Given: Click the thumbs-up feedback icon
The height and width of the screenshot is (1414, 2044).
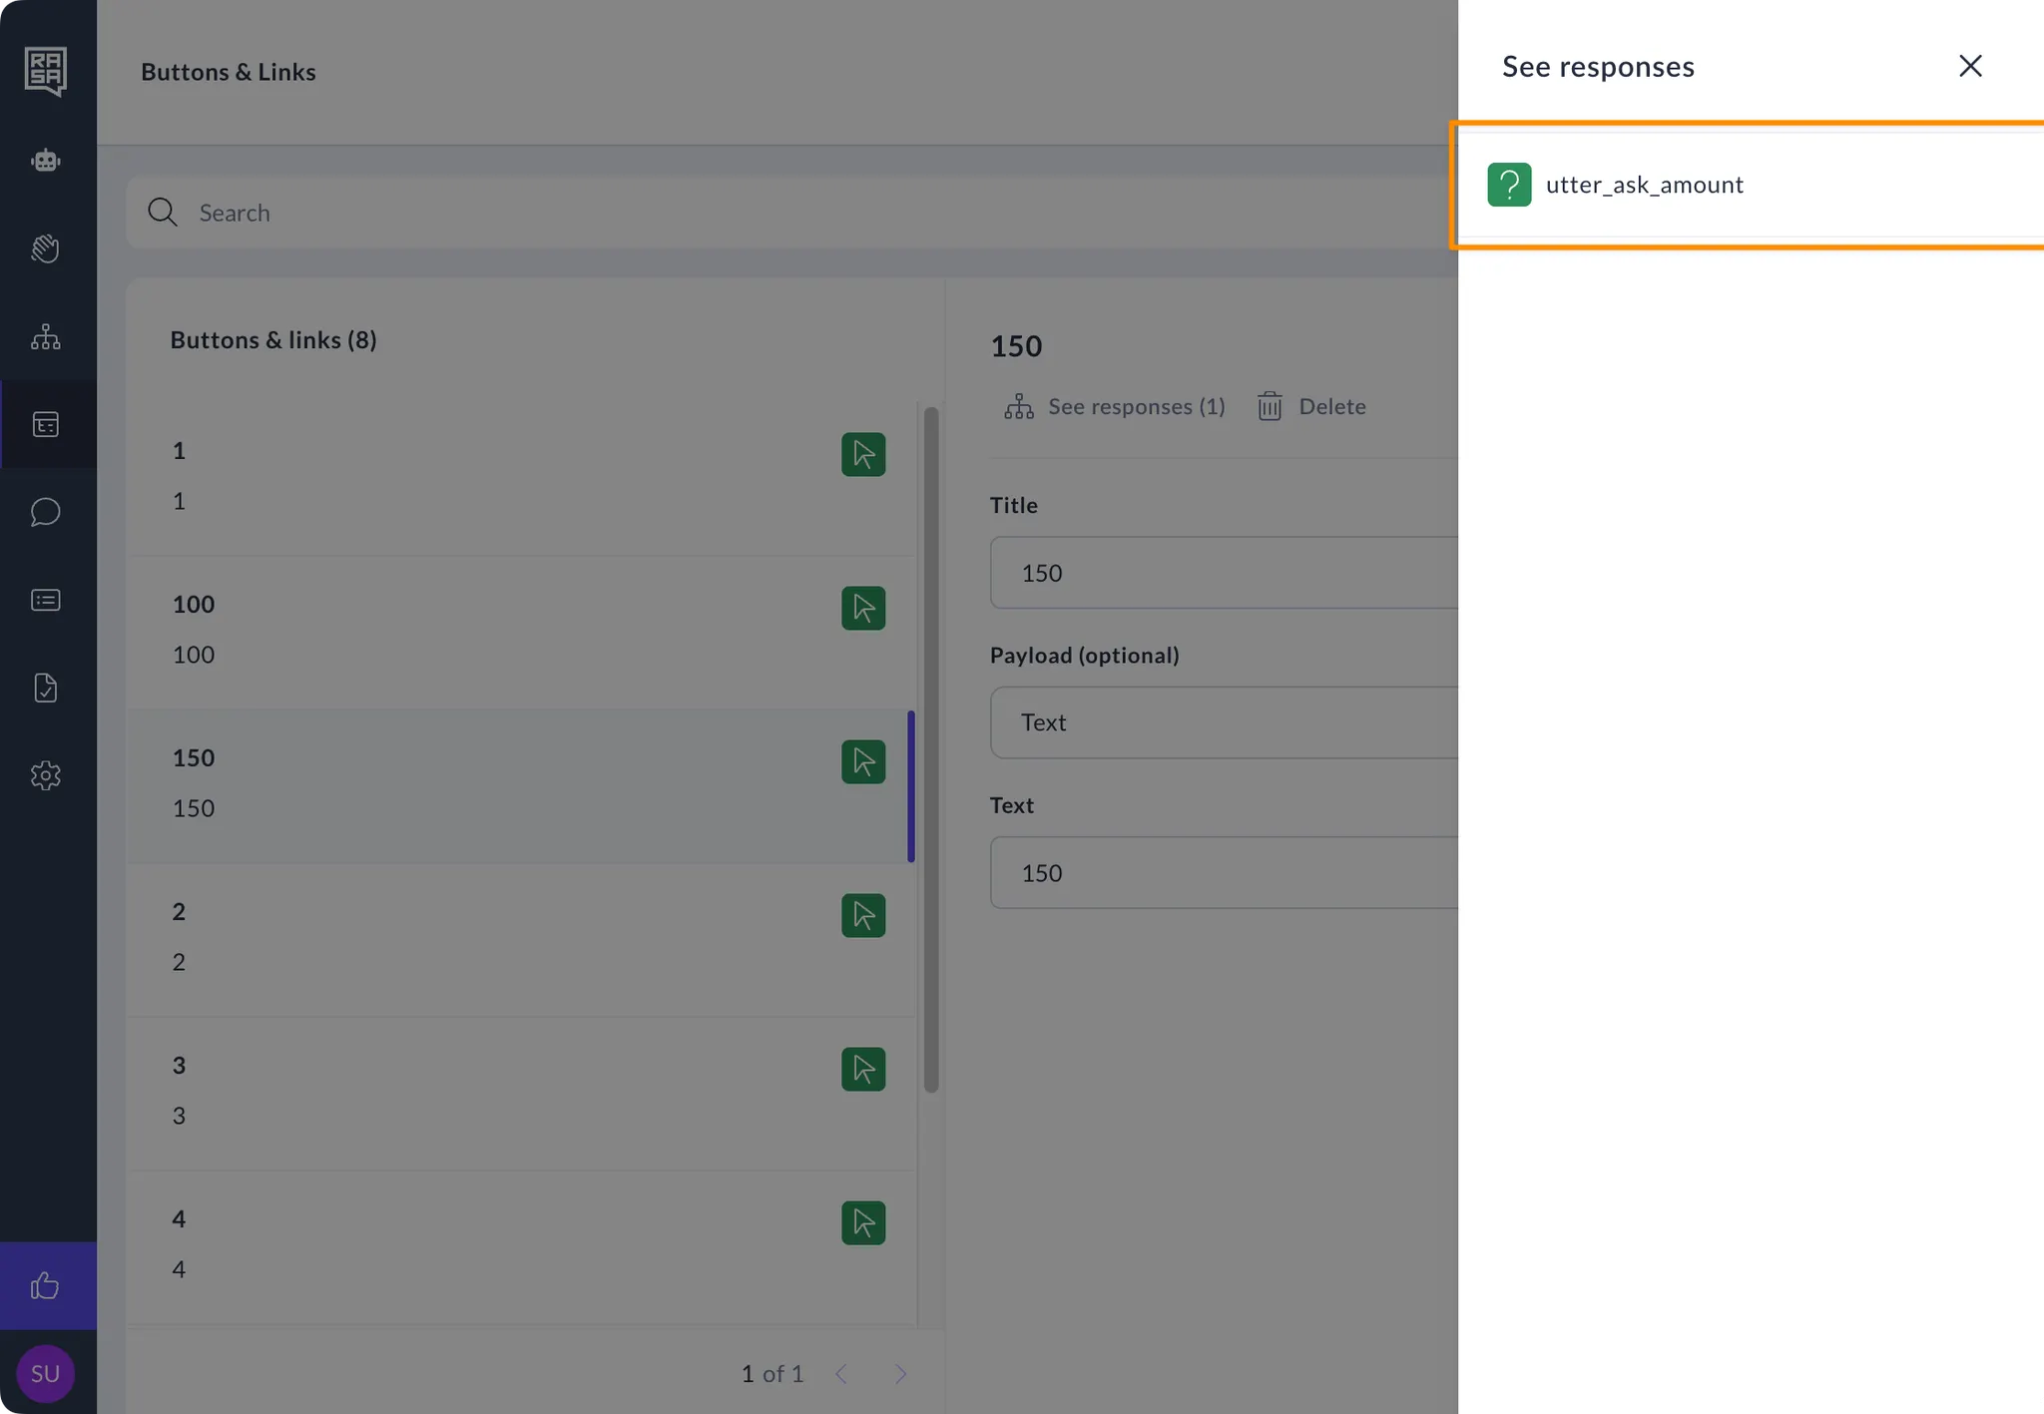Looking at the screenshot, I should point(46,1285).
